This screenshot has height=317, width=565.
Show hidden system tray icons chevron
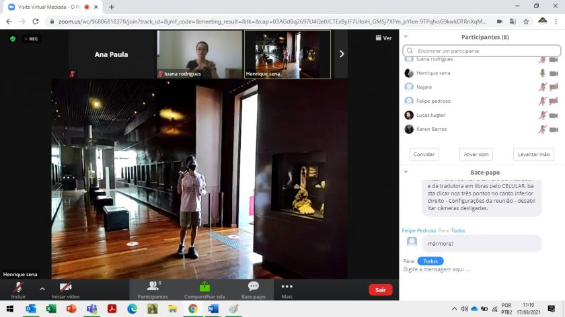coord(455,309)
